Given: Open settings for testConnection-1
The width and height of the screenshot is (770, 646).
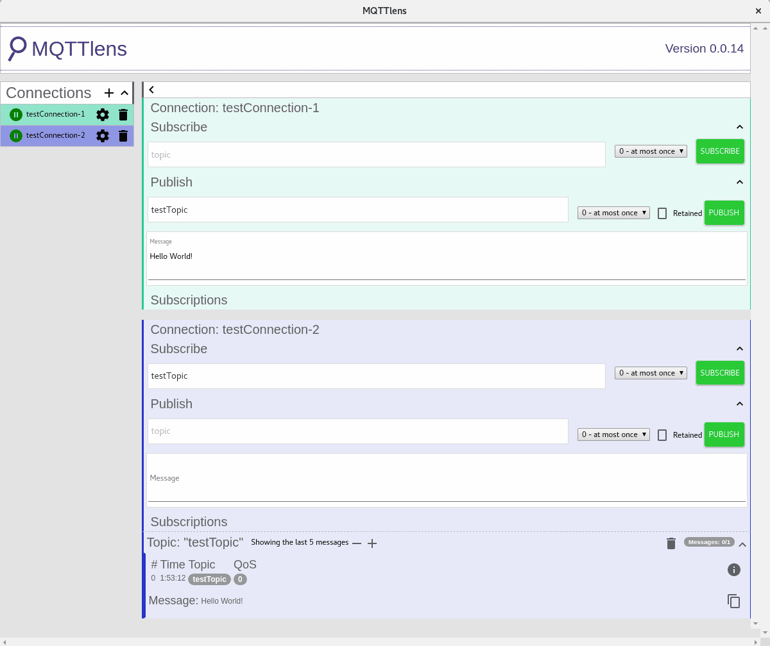Looking at the screenshot, I should [102, 114].
